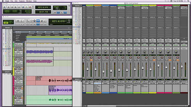The width and height of the screenshot is (191, 107).
Task: Recall zoom preset 3
Action: pyautogui.click(x=20, y=24)
